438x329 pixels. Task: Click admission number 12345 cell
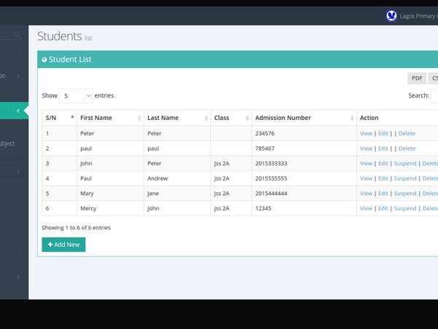[x=304, y=208]
